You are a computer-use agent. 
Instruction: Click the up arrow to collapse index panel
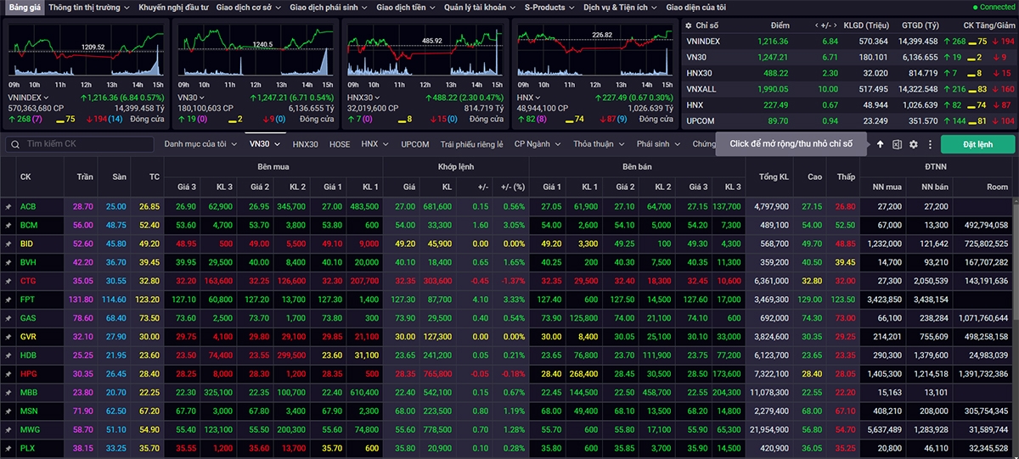tap(881, 144)
